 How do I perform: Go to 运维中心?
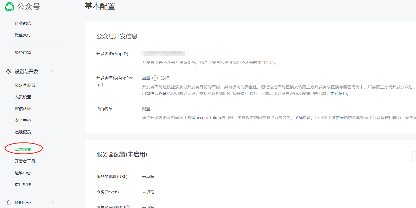click(23, 173)
